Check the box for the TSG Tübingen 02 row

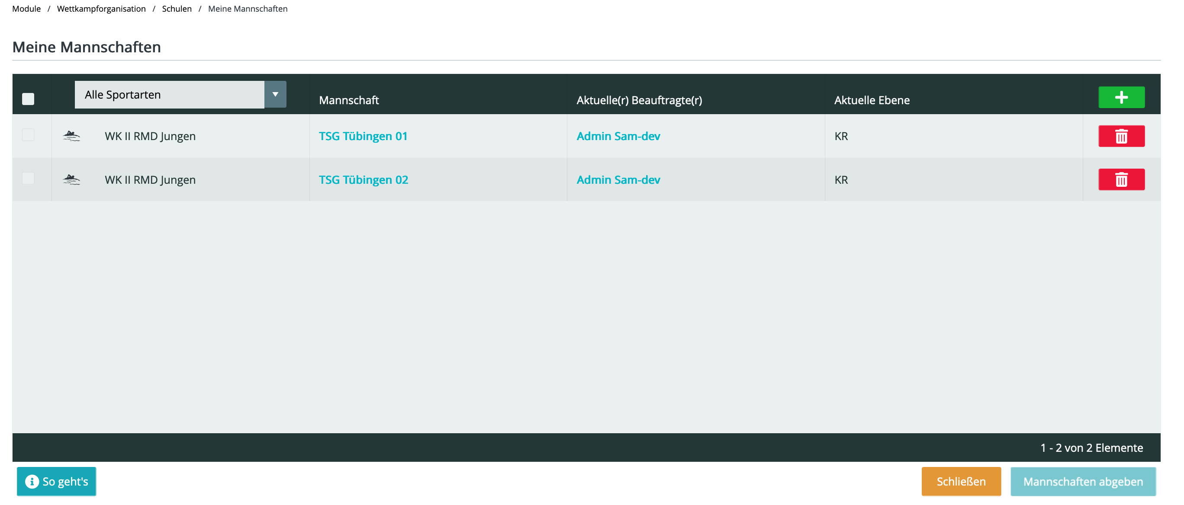(28, 178)
